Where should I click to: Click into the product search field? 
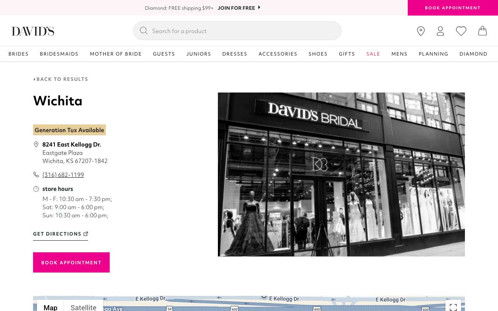(237, 31)
